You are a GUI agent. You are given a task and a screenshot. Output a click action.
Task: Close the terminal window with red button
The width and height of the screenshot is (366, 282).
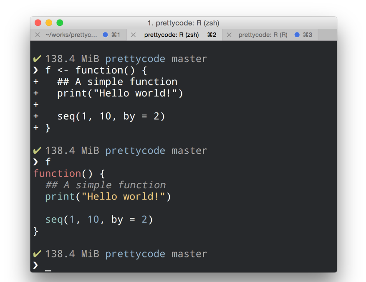38,23
